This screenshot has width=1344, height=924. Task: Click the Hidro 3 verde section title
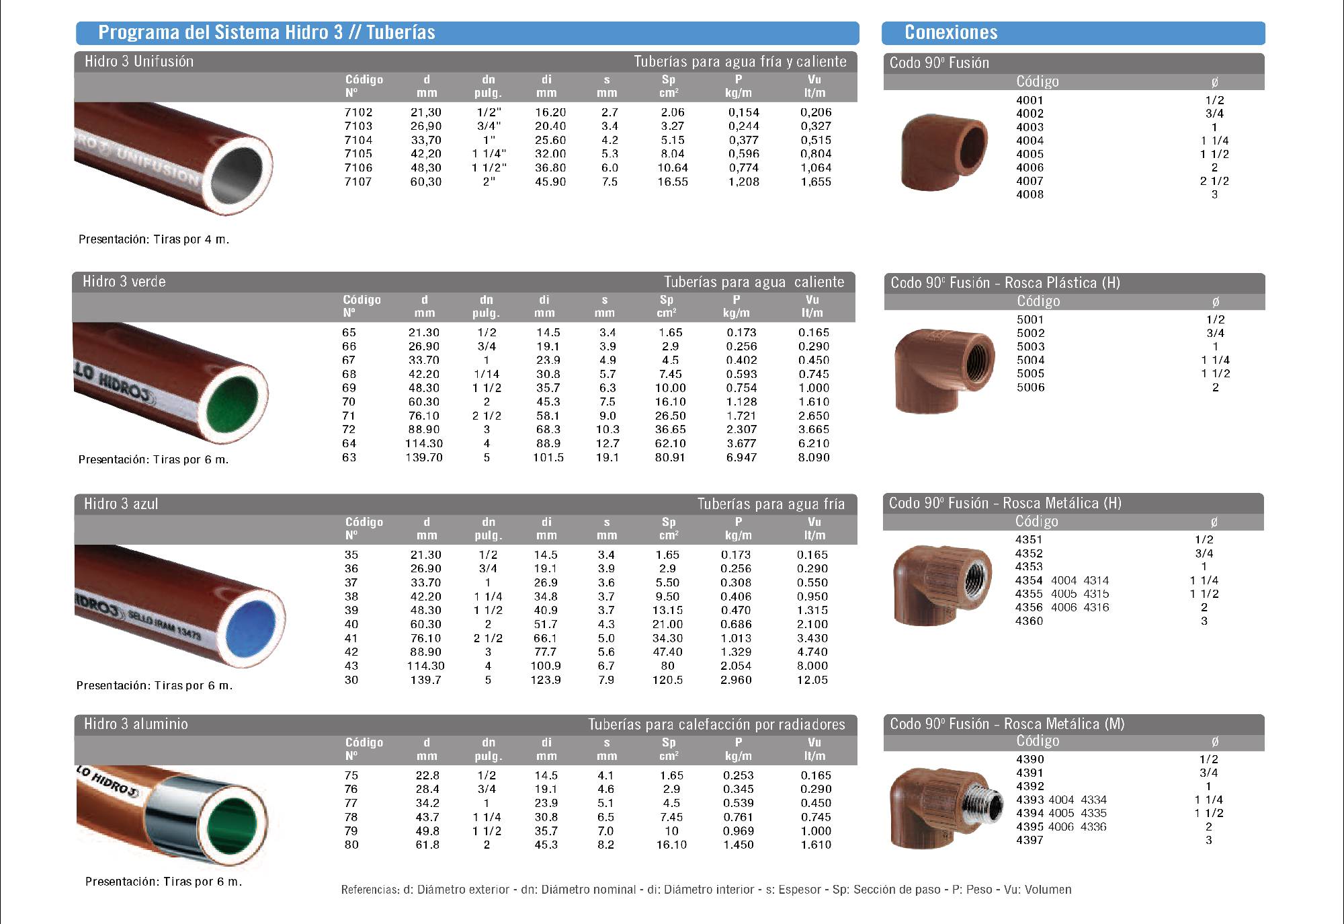[124, 282]
